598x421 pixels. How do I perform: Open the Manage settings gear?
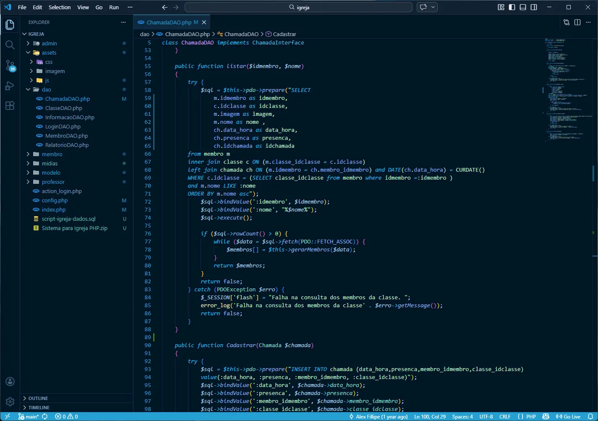pyautogui.click(x=10, y=401)
